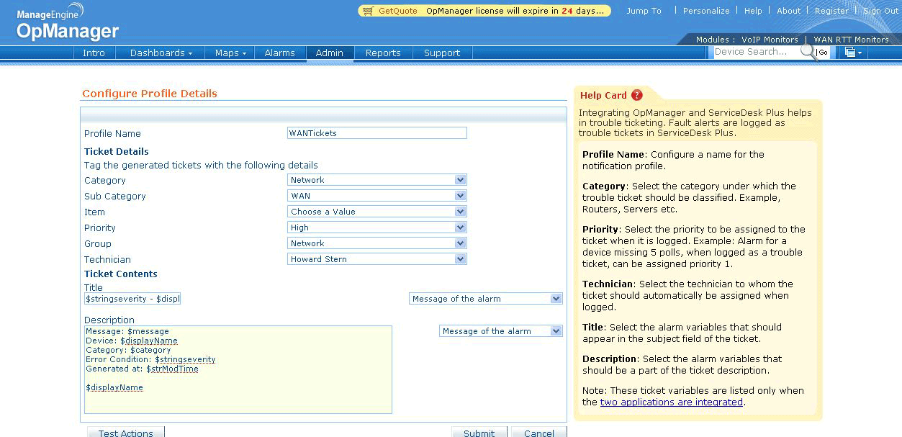Click the Help Card question mark icon
902x437 pixels.
(x=636, y=95)
